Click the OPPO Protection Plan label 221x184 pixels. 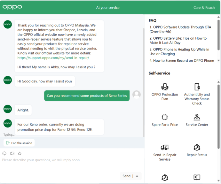coord(165,97)
